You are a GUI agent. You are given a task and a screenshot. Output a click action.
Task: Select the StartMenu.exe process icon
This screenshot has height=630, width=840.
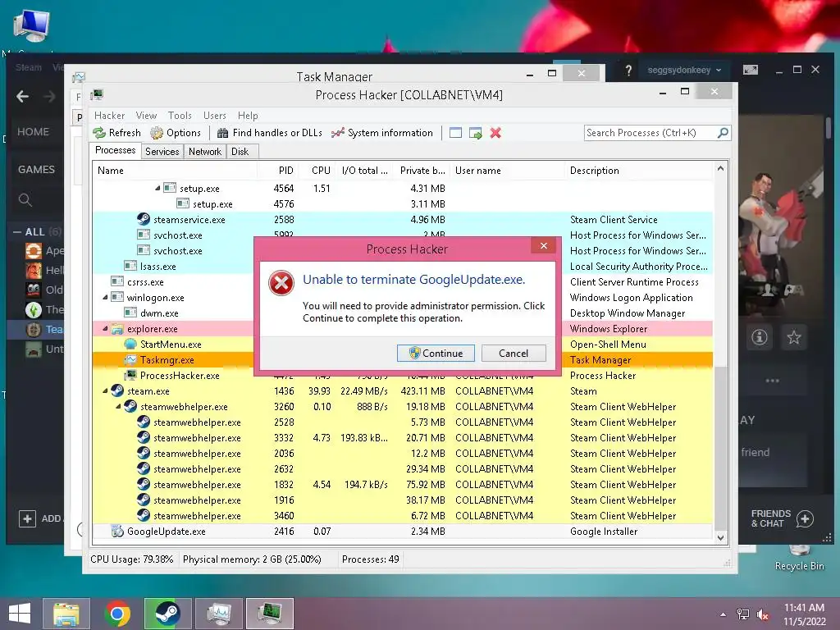tap(130, 344)
